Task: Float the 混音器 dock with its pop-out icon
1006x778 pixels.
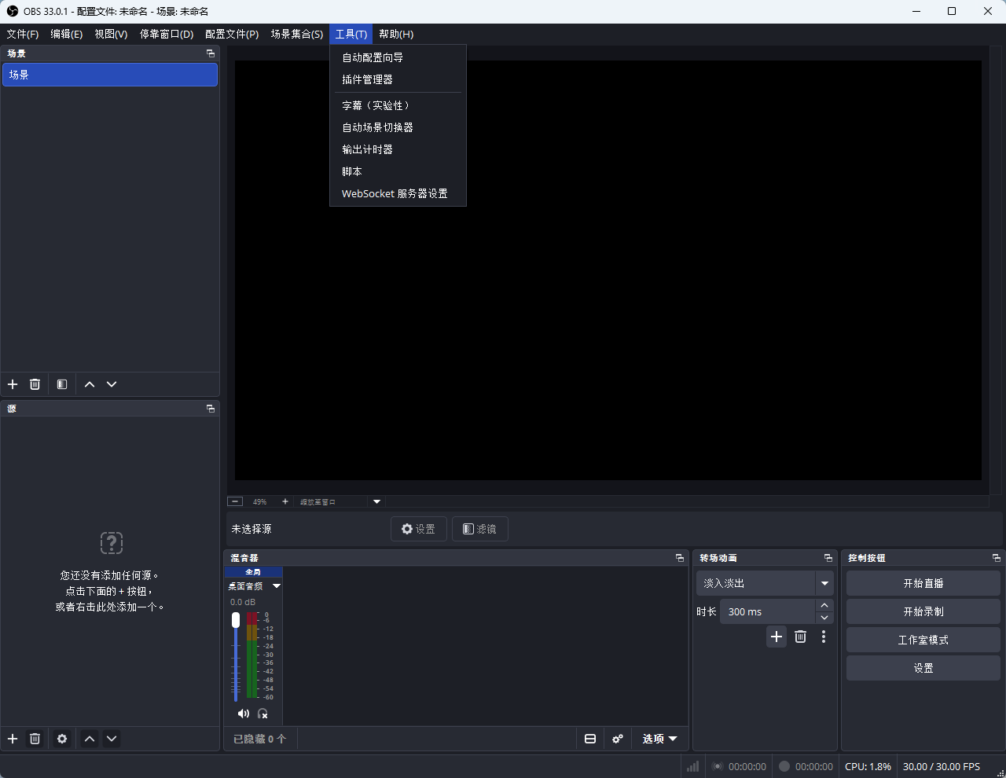Action: pos(680,558)
